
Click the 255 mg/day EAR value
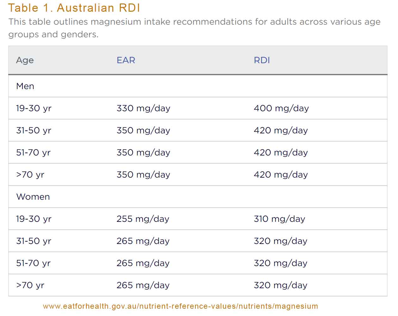(143, 219)
